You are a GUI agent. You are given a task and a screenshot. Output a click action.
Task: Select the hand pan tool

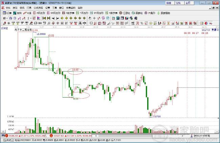(x=90, y=18)
